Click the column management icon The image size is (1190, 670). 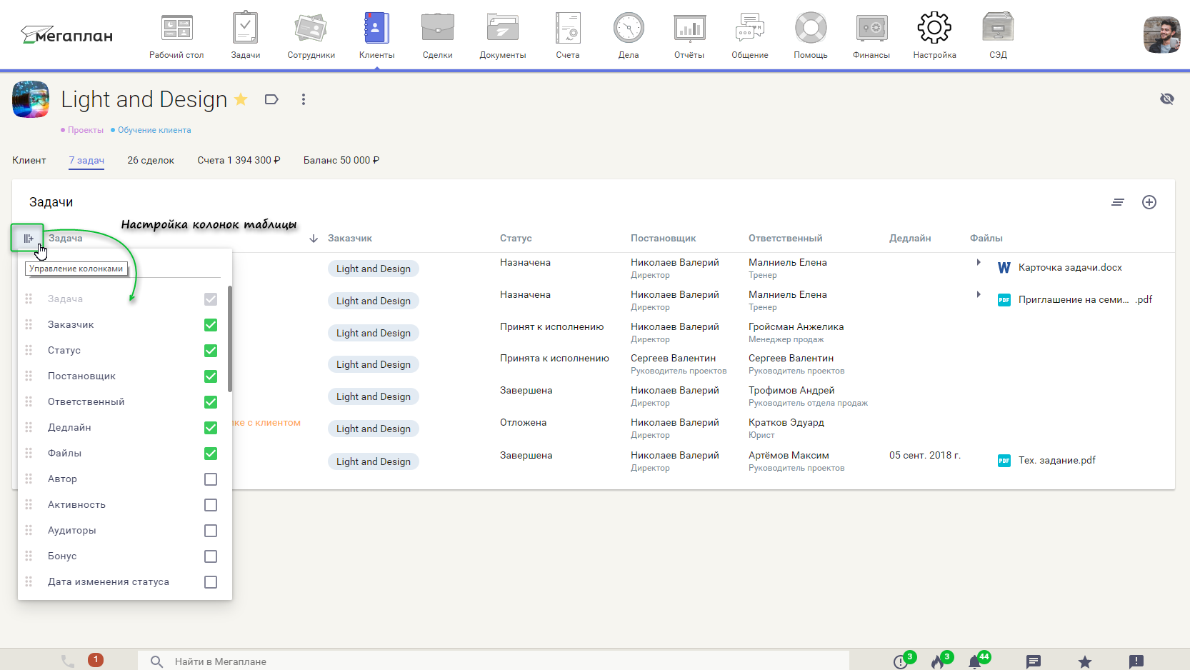(x=28, y=238)
